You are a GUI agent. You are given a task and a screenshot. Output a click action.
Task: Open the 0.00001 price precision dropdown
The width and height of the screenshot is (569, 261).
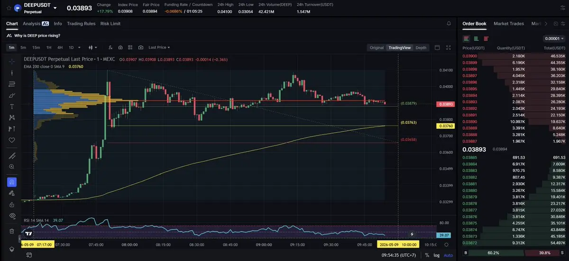click(x=554, y=39)
